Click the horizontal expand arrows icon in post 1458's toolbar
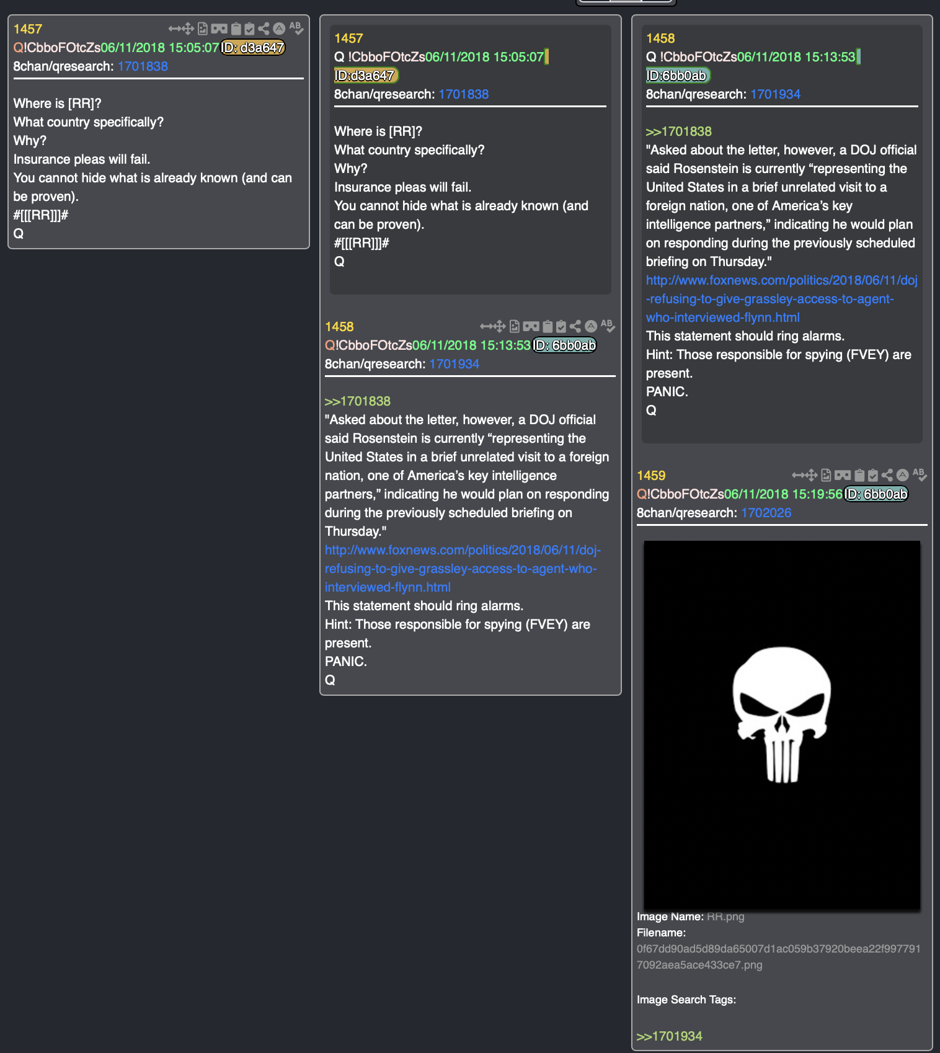This screenshot has height=1053, width=940. (x=486, y=326)
